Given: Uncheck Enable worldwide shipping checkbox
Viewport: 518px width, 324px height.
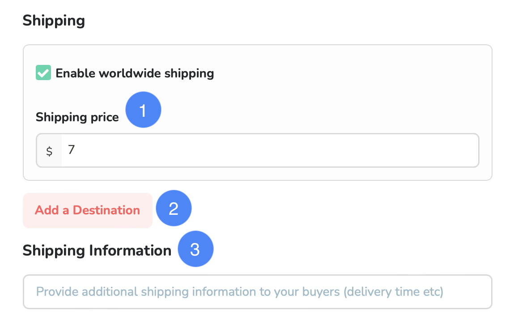Looking at the screenshot, I should click(43, 73).
